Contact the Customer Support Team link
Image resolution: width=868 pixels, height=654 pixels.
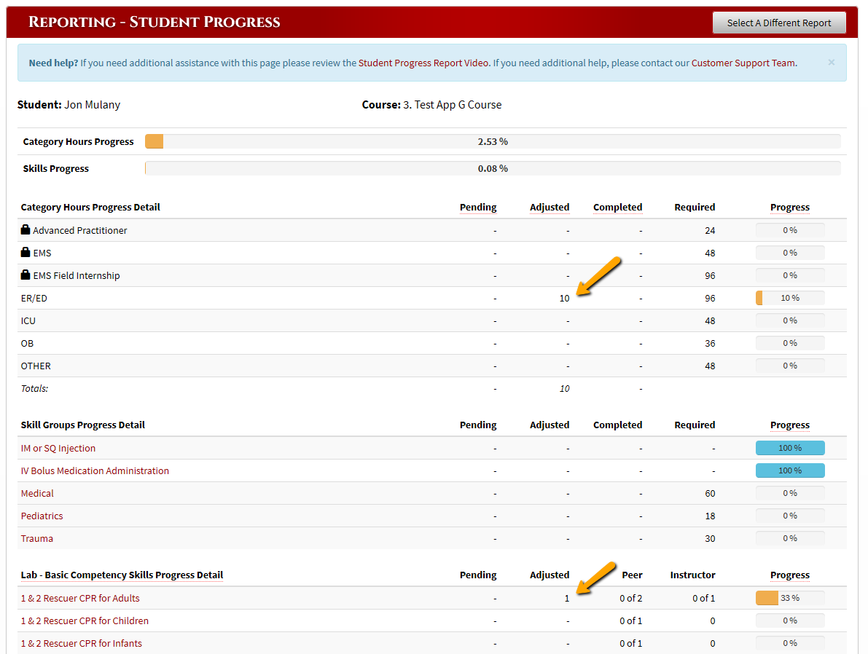[743, 63]
